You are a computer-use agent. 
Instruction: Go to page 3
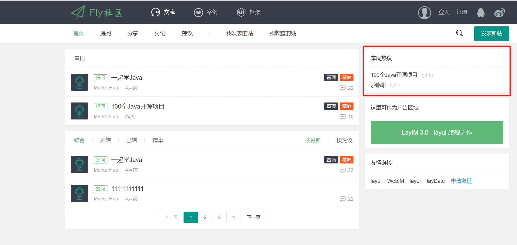pyautogui.click(x=219, y=217)
